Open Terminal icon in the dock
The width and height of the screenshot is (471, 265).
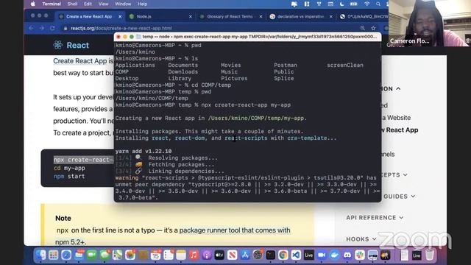pos(270,255)
